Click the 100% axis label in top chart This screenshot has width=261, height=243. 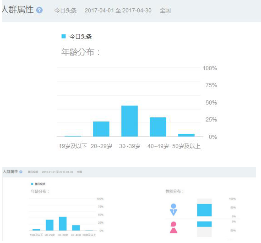210,68
